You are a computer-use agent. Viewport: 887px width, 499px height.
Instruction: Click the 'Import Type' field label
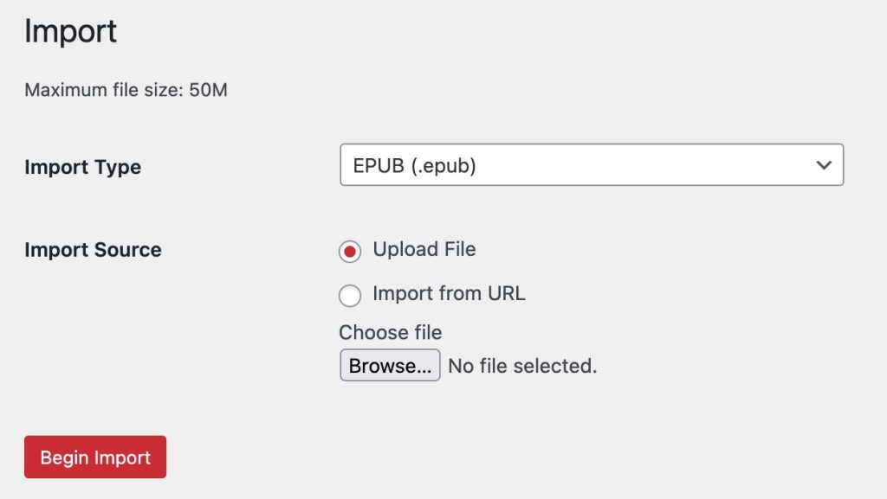tap(82, 167)
